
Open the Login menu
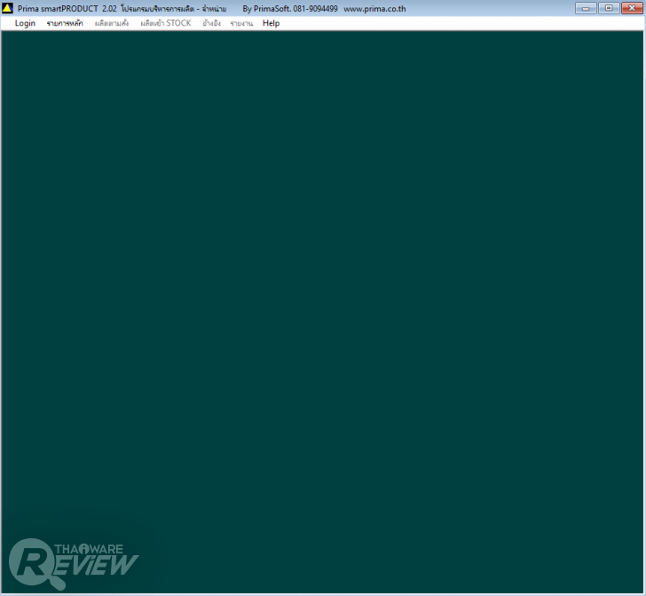[x=25, y=23]
